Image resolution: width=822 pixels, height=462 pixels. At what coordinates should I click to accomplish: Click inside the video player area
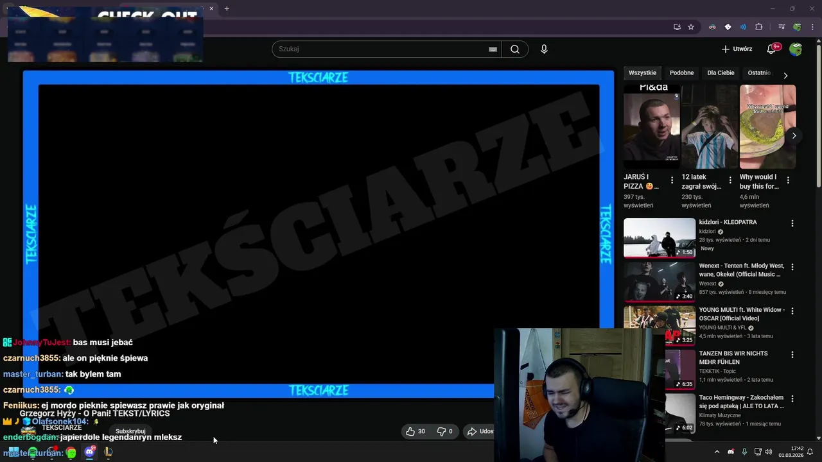319,234
